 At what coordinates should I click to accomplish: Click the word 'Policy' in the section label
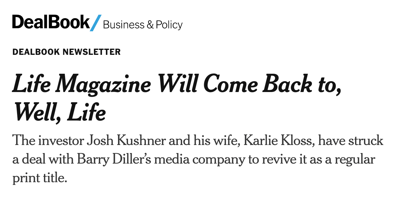(169, 24)
